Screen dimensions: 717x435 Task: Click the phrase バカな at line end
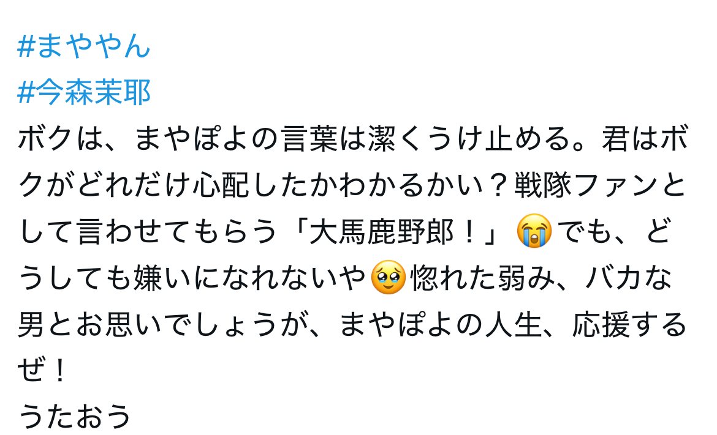[x=628, y=278]
